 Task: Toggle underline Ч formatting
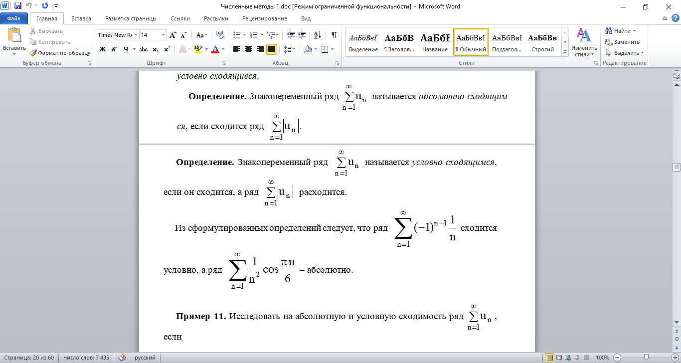[126, 49]
